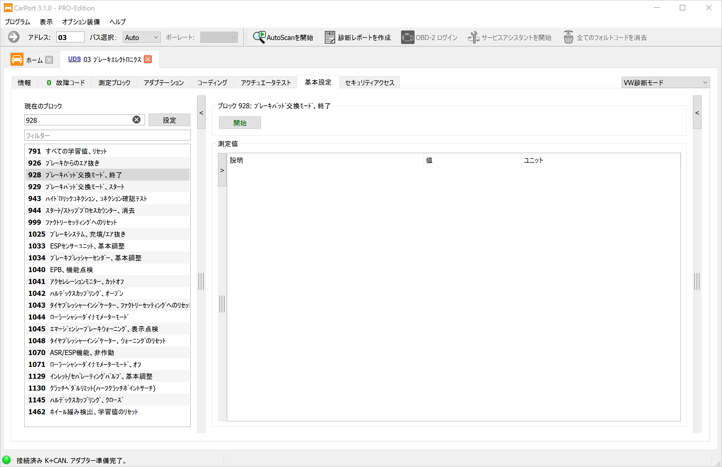722x467 pixels.
Task: Select block 926 ブレーキからのエア抜き
Action: pos(107,163)
